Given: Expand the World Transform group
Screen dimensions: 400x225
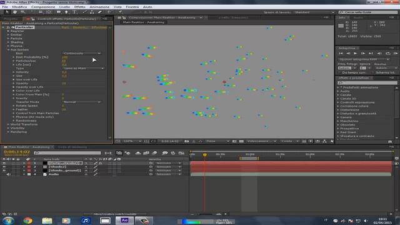Looking at the screenshot, I should 8,124.
